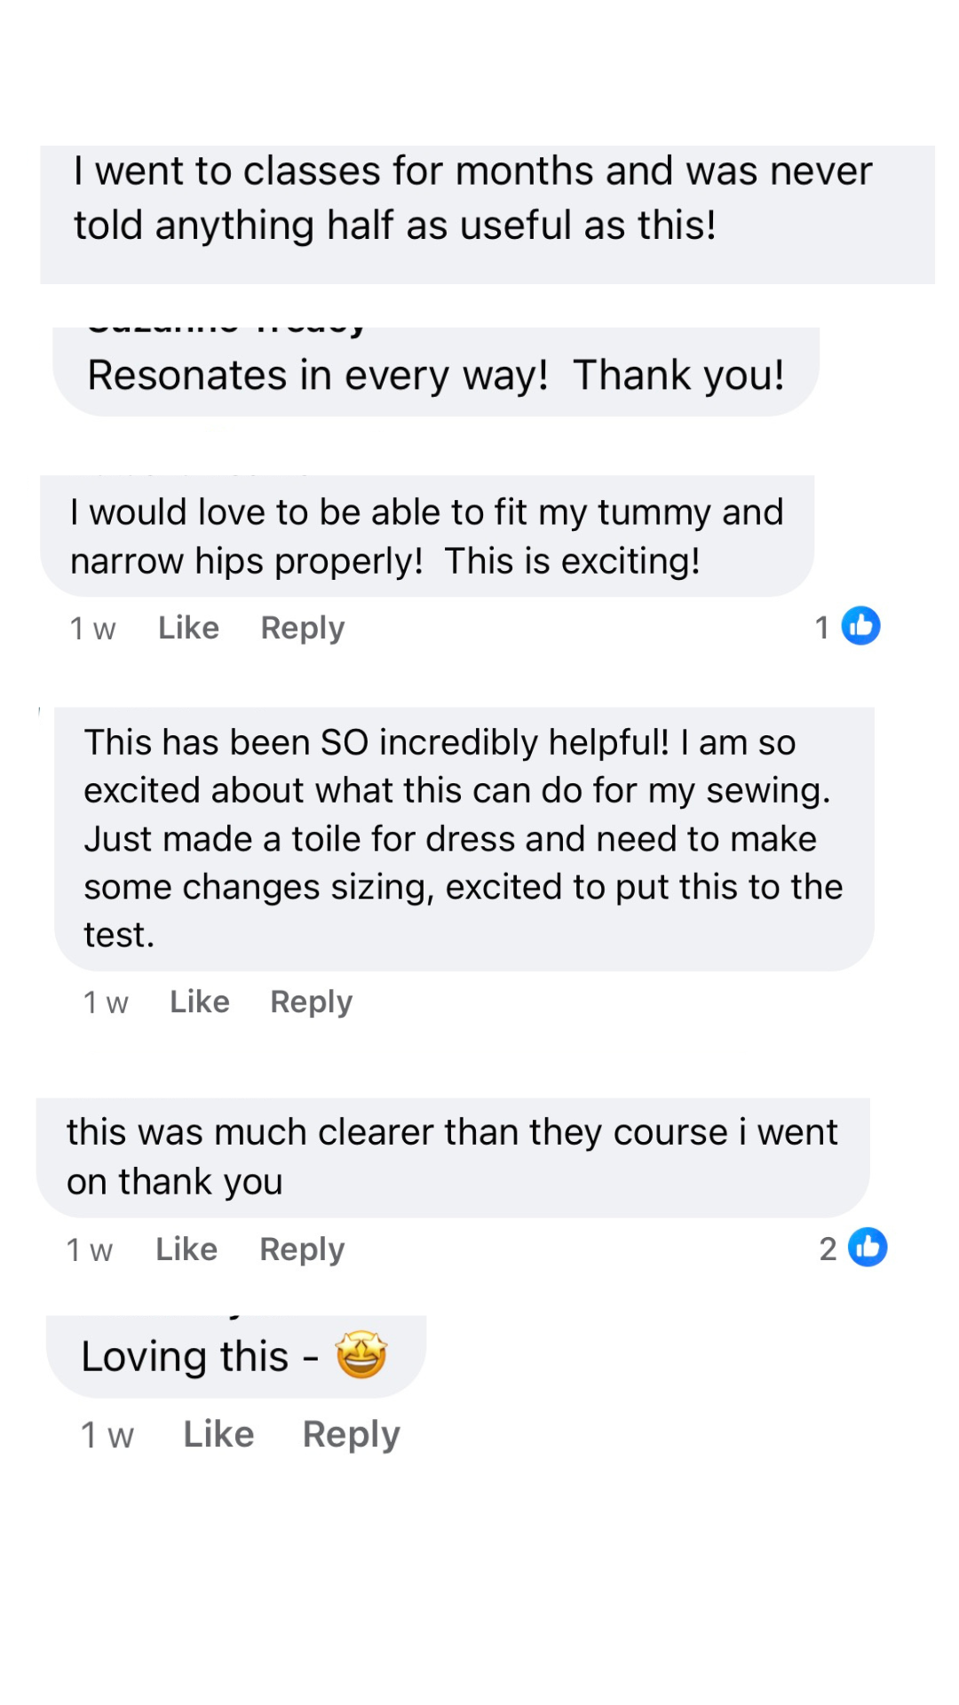Reply to the 'toile for dress' comment
Viewport: 959px width, 1705px height.
[311, 1002]
